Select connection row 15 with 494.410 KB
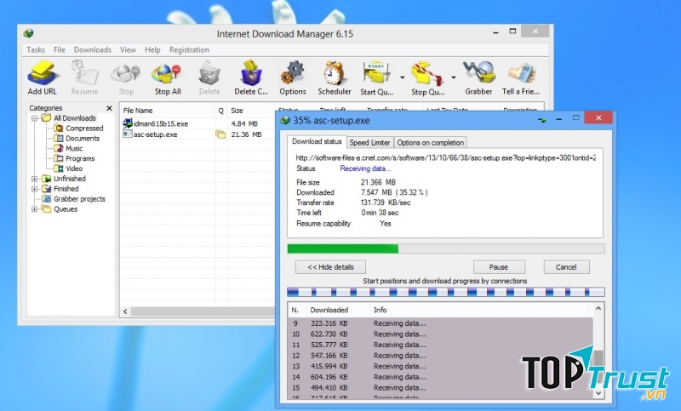Image resolution: width=681 pixels, height=411 pixels. point(440,387)
